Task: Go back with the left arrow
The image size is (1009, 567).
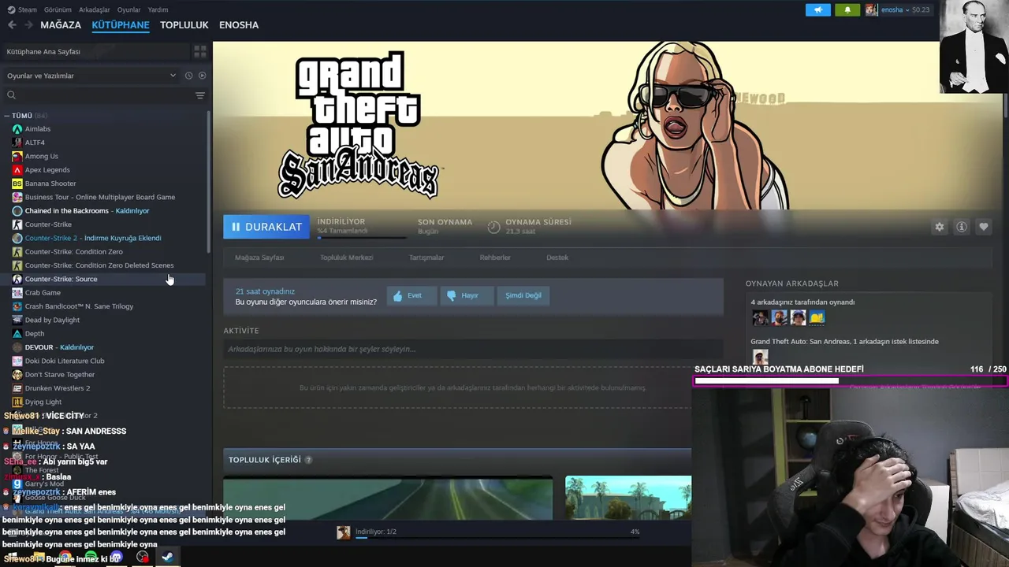Action: pyautogui.click(x=12, y=24)
